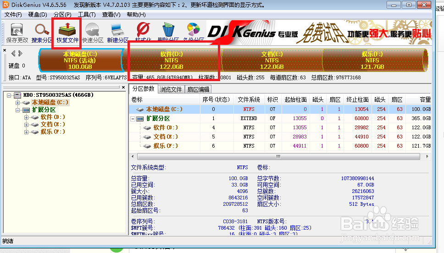Close the disk map panel with the X
This screenshot has width=444, height=253.
pos(5,50)
